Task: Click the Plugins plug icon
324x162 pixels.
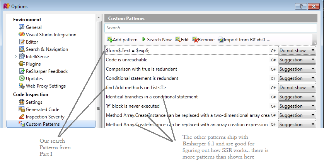Action: 22,64
